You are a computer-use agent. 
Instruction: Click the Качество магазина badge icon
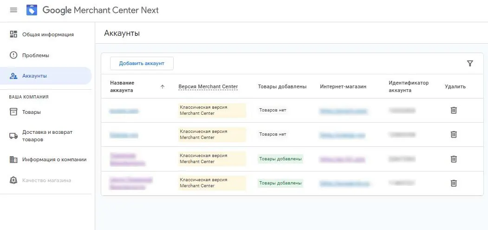coord(13,180)
